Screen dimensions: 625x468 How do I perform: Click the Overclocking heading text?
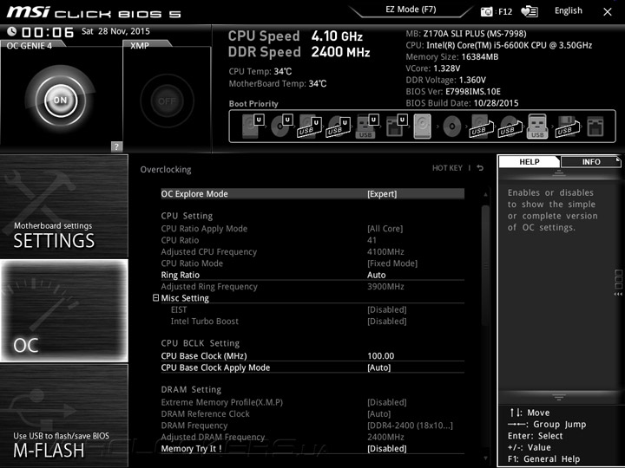coord(166,170)
